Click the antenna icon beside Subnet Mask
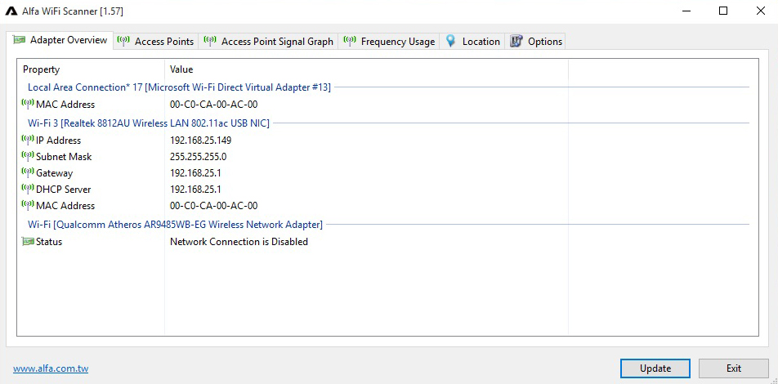The height and width of the screenshot is (384, 778). (28, 156)
